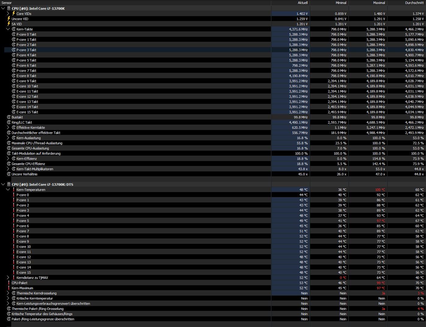Viewport: 426px width, 327px height.
Task: Expand Kern-Leistungsverbrauchsgrenzwert überschritten row
Action: [8, 304]
